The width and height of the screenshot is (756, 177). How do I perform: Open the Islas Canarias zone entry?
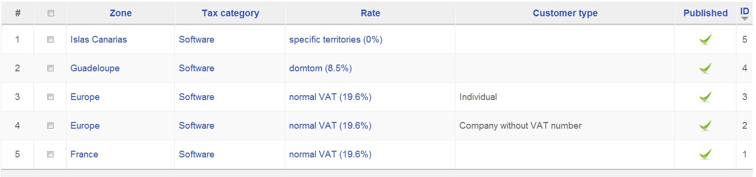tap(98, 40)
